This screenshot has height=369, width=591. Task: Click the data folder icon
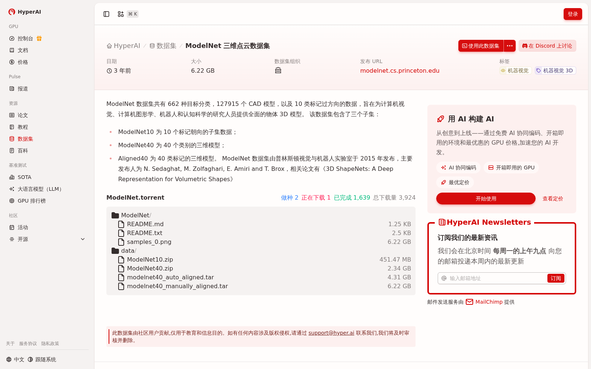(115, 251)
